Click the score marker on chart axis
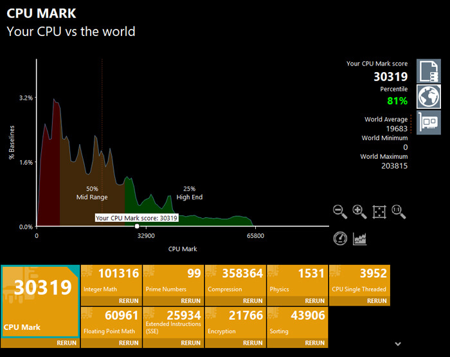The width and height of the screenshot is (450, 357). [137, 226]
